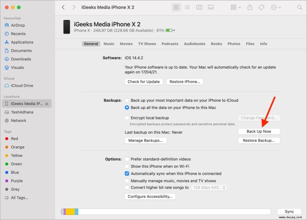Switch to the TV Shows tab
Screen dimensions: 307x220
(x=147, y=44)
